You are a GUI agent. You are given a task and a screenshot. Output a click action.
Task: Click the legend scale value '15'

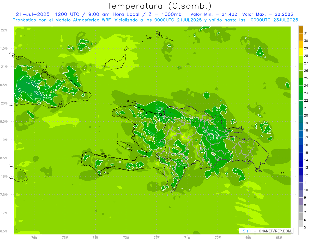[x=306, y=153]
